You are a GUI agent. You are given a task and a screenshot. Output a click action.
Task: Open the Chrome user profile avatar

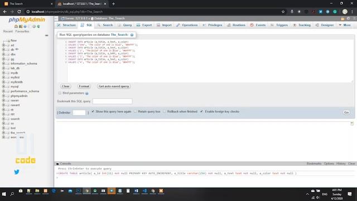345,12
